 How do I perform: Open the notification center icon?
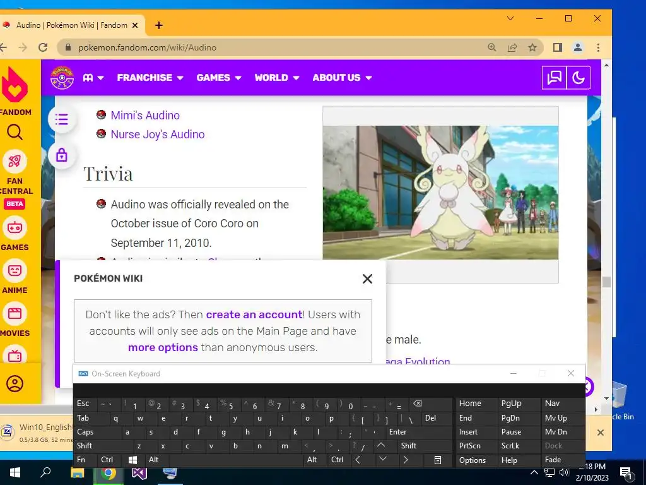point(626,472)
